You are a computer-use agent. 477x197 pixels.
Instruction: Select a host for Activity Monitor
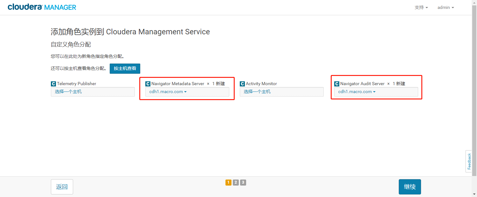[282, 92]
